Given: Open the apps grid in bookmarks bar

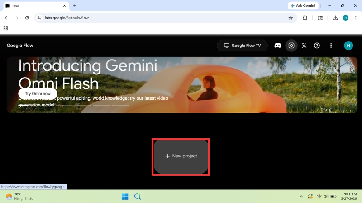Looking at the screenshot, I should tap(6, 28).
